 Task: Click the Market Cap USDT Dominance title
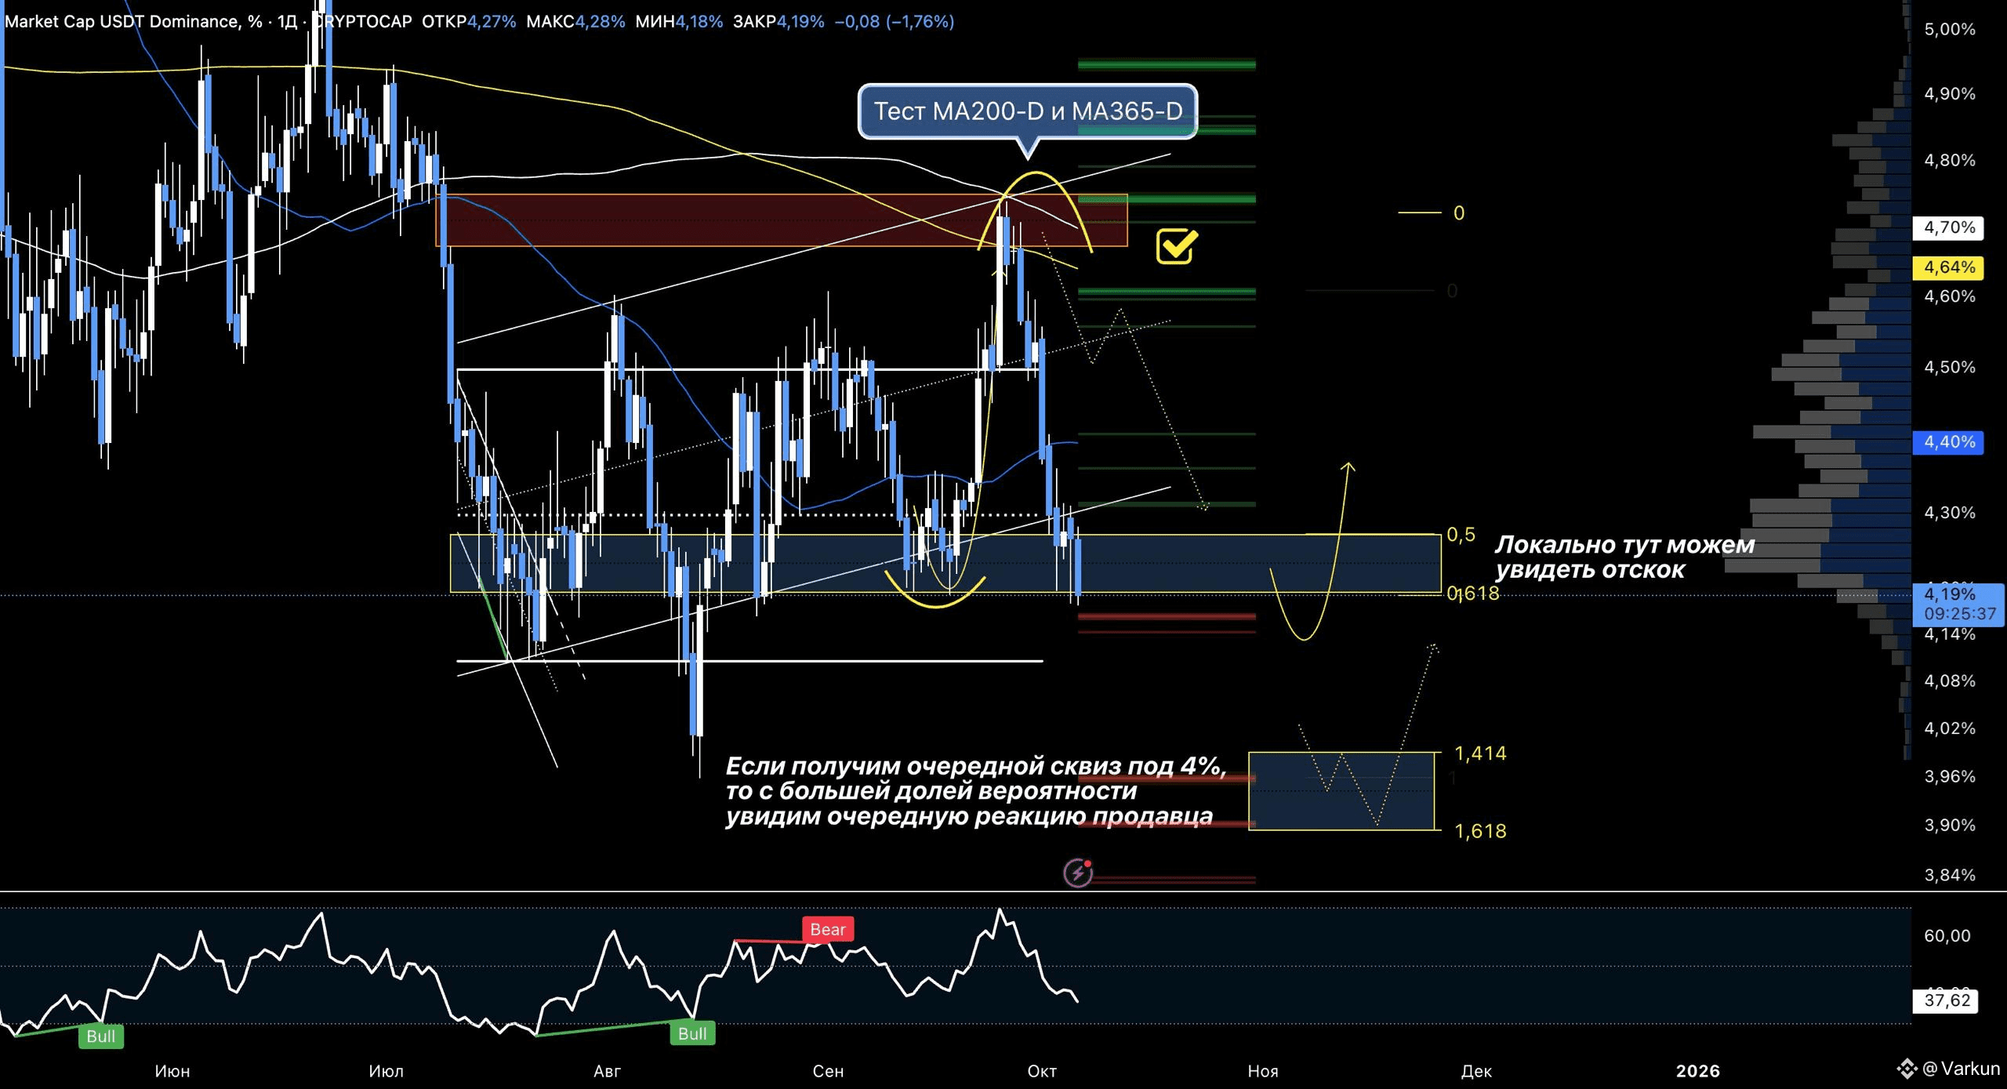(x=122, y=21)
